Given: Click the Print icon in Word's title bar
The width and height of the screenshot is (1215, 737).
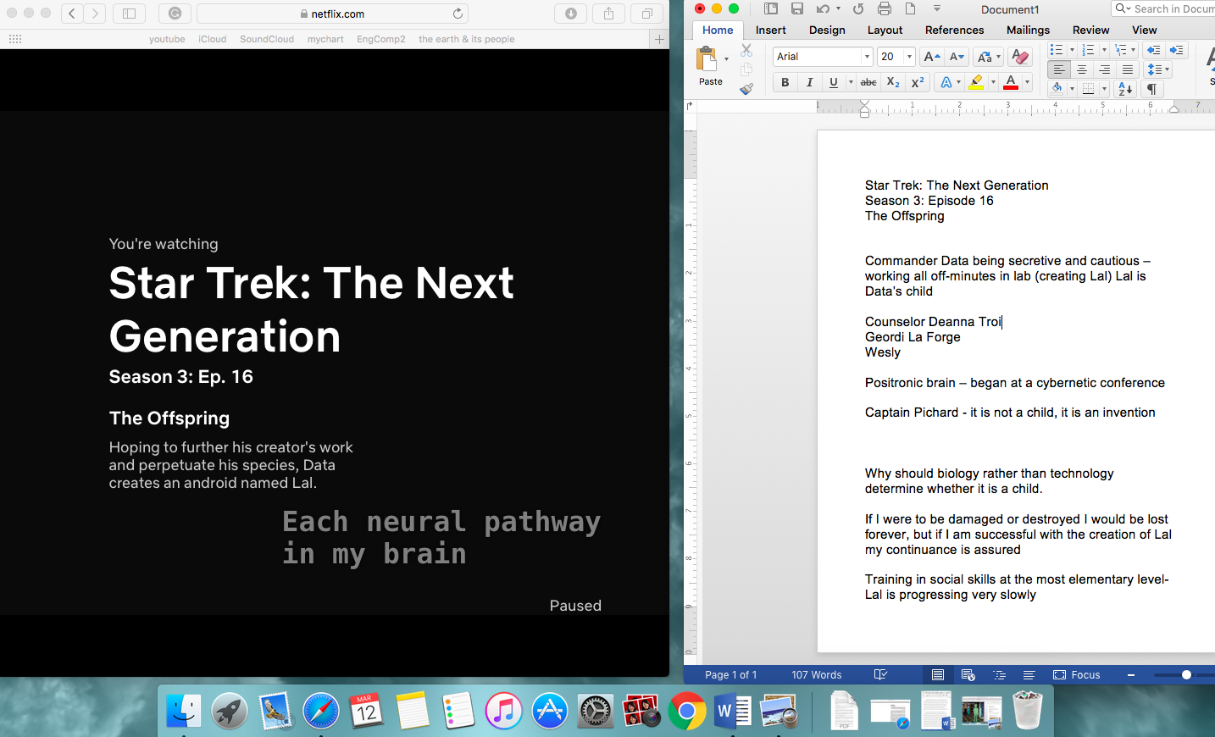Looking at the screenshot, I should point(885,8).
